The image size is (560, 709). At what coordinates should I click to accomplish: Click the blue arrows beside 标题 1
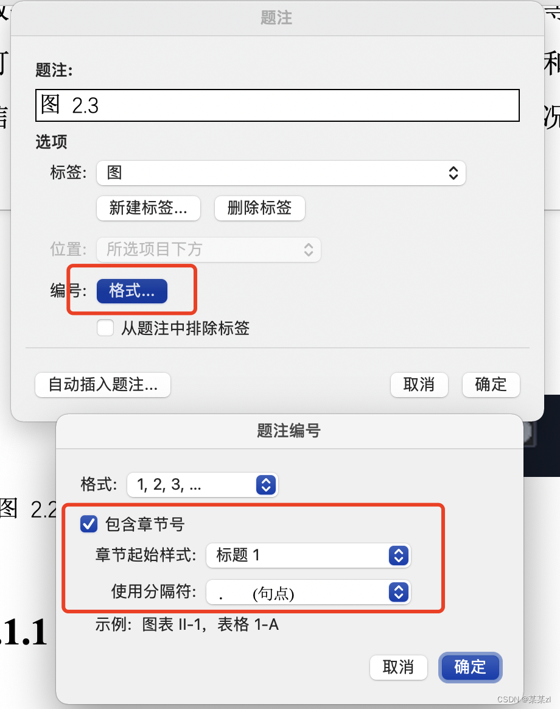coord(399,556)
